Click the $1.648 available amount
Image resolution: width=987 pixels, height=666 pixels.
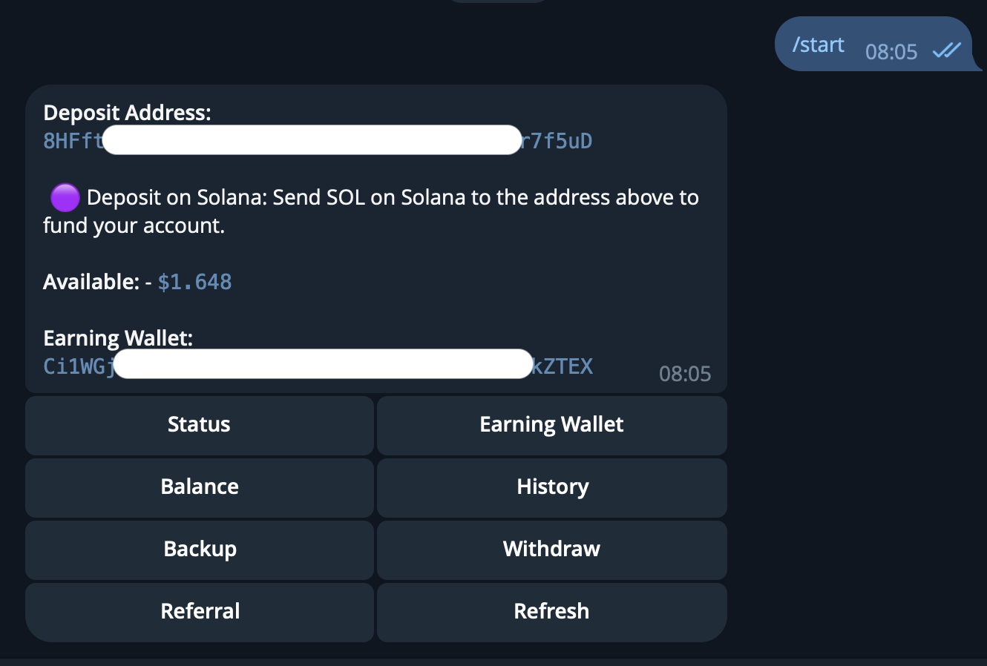click(194, 282)
